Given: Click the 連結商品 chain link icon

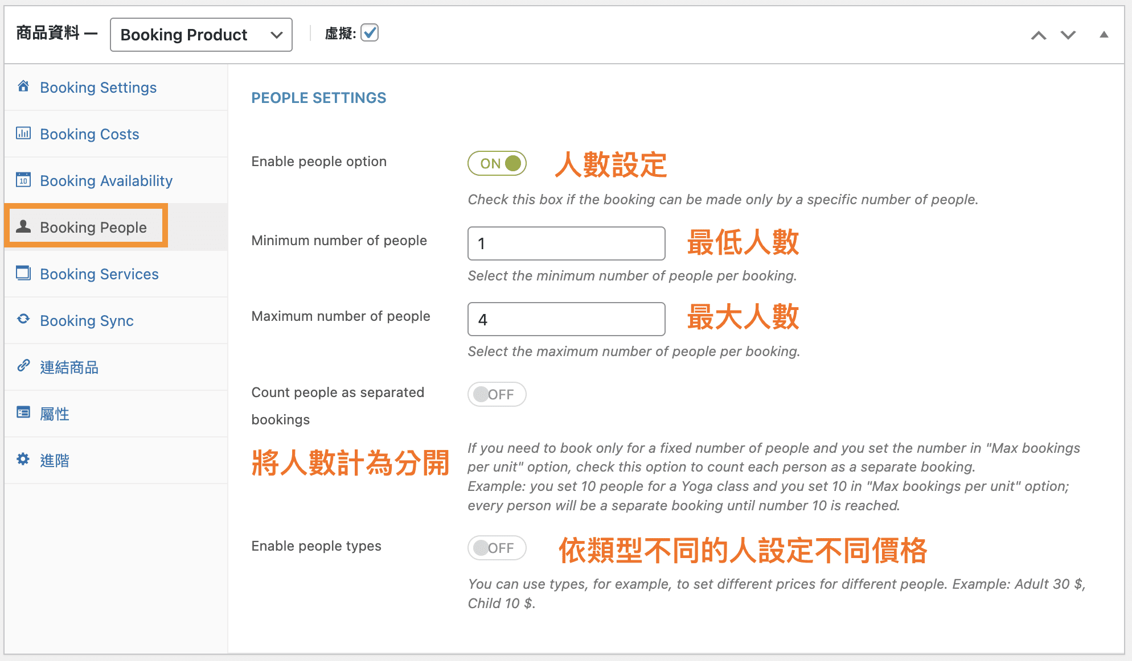Looking at the screenshot, I should (x=23, y=366).
